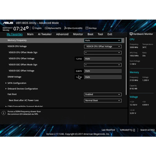156x156 pixels.
Task: Click the 36°C temperature value
Action: pyautogui.click(x=144, y=47)
